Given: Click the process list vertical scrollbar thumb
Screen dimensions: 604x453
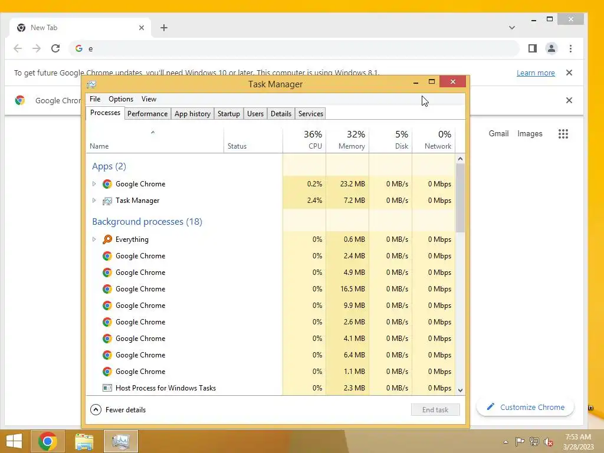Looking at the screenshot, I should tap(460, 198).
